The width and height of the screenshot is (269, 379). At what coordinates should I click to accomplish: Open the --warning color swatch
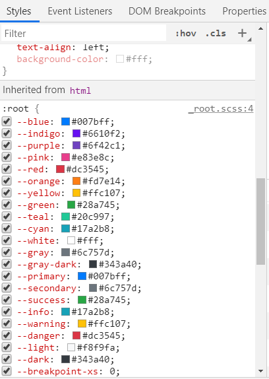click(82, 324)
